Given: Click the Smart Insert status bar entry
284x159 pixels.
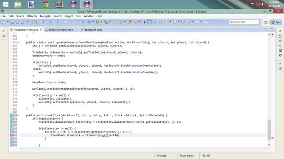Looking at the screenshot, I should click(x=186, y=155).
